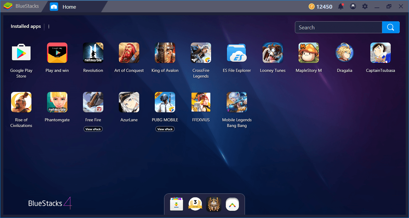Image resolution: width=409 pixels, height=218 pixels.
Task: Click the ES File Explorer label text
Action: (x=237, y=71)
